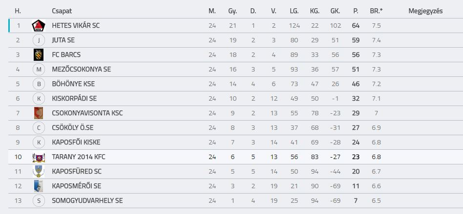
Task: Click the P. points column header
Action: pos(356,11)
